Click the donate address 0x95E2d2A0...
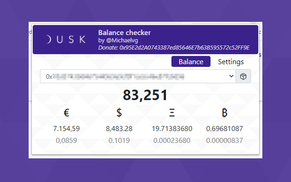The width and height of the screenshot is (291, 182). 184,48
